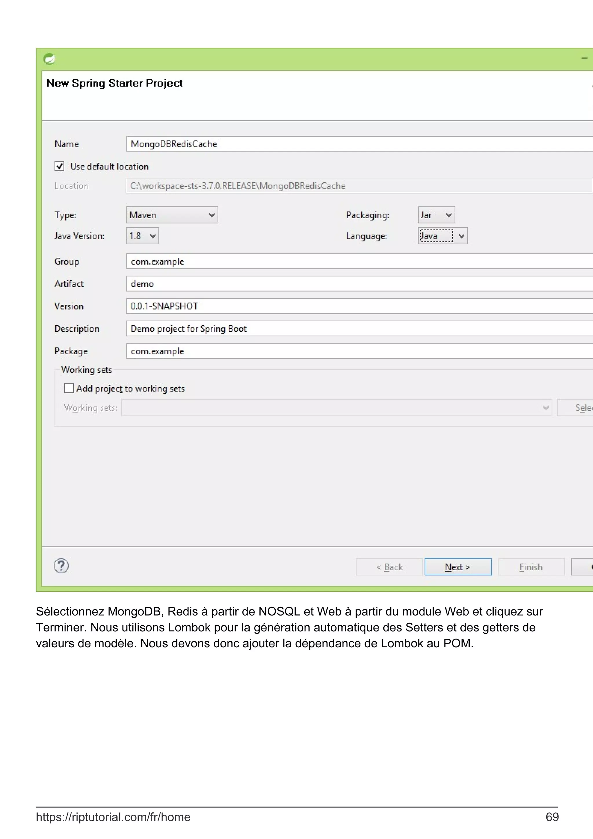593x839 pixels.
Task: Click the page number 69
Action: tap(552, 817)
